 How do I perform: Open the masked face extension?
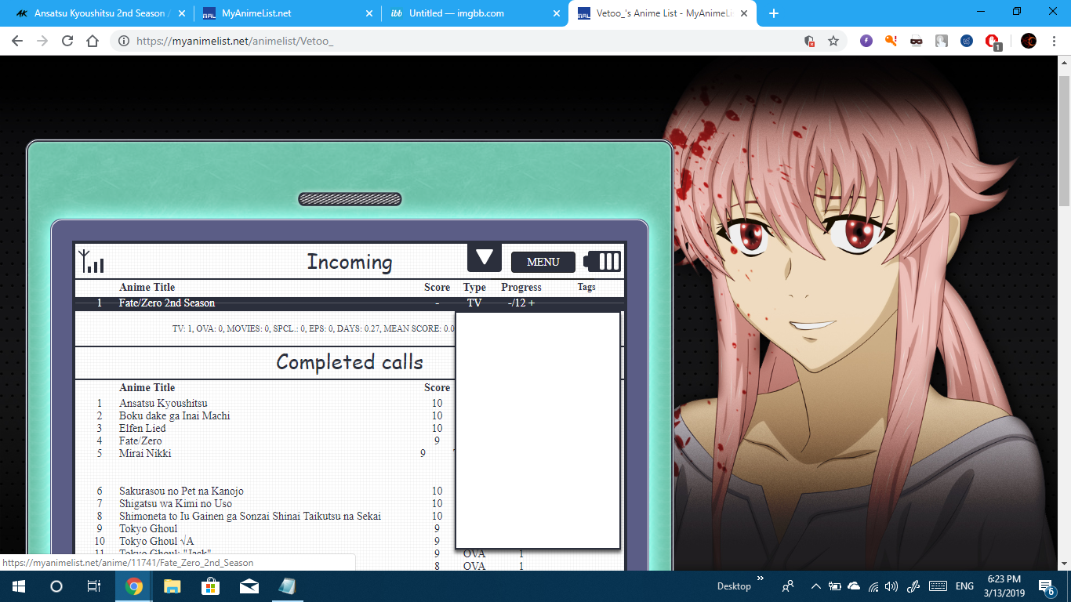[x=917, y=41]
